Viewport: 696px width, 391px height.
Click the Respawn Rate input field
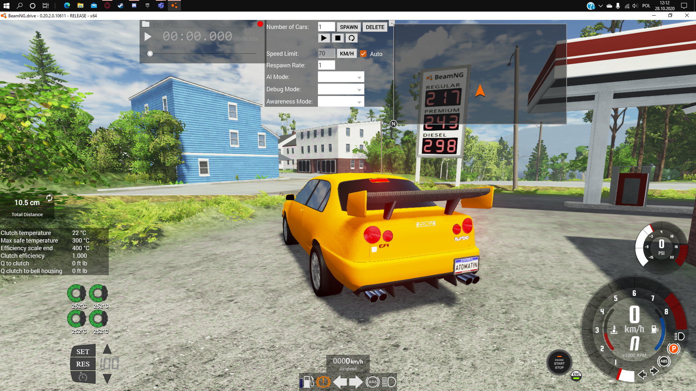[x=326, y=65]
